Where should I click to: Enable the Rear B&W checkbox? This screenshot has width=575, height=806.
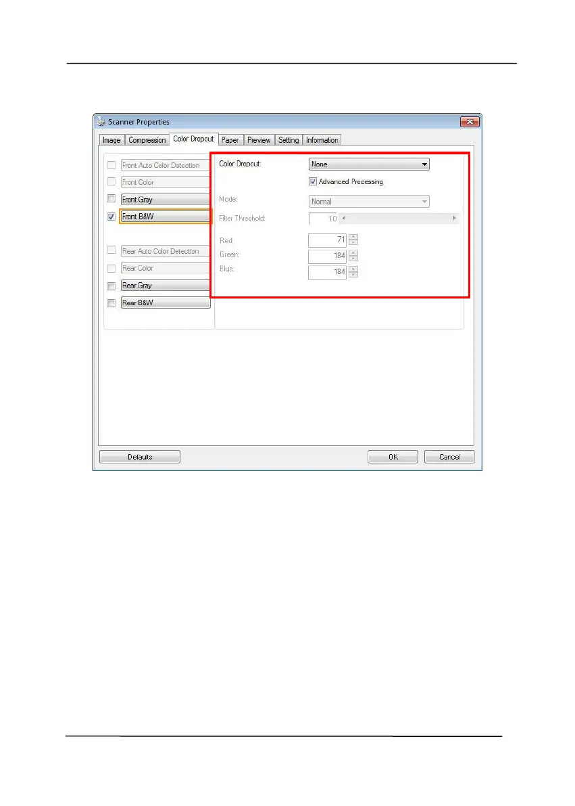point(111,303)
